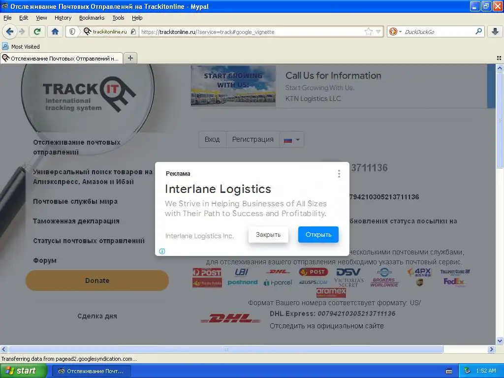Open the View menu
The width and height of the screenshot is (504, 378).
pyautogui.click(x=41, y=18)
